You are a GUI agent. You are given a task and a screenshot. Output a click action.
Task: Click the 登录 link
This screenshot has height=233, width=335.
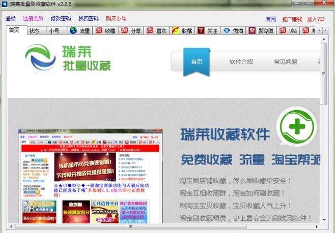[11, 19]
